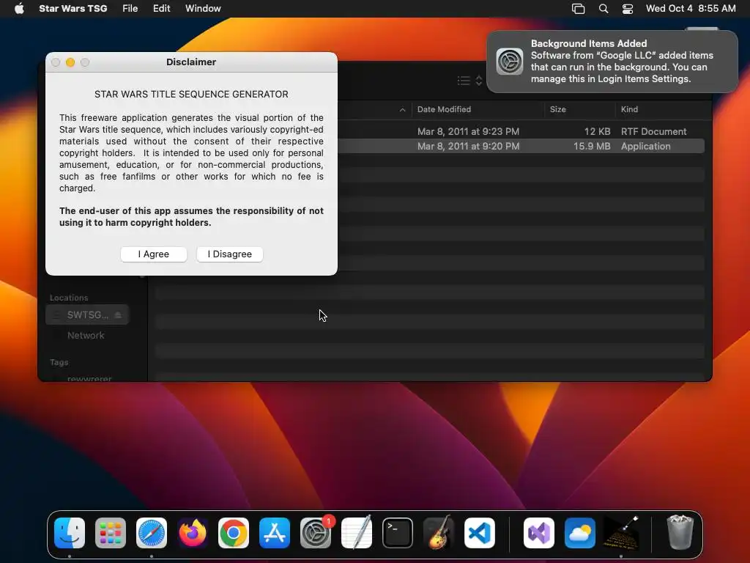Open the Finder list view options dropdown
This screenshot has width=750, height=563.
tap(469, 81)
